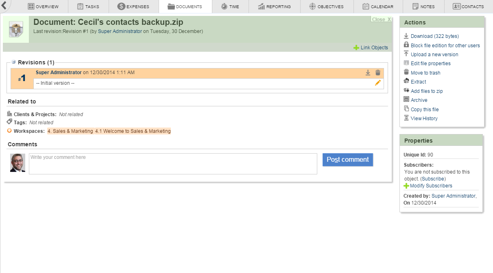Click the trash icon in revision #1 row
Viewport: 493px width, 273px height.
tap(378, 73)
